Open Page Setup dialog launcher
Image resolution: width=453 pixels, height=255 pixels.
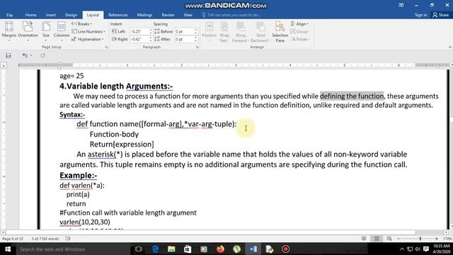tap(106, 47)
